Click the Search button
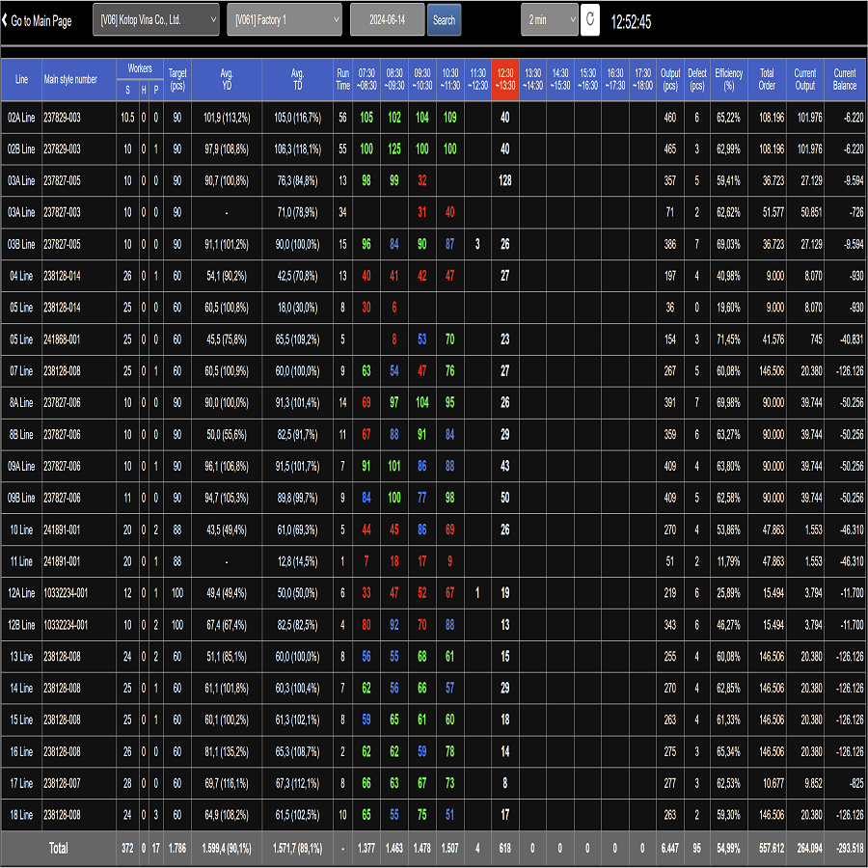This screenshot has height=868, width=868. coord(444,20)
